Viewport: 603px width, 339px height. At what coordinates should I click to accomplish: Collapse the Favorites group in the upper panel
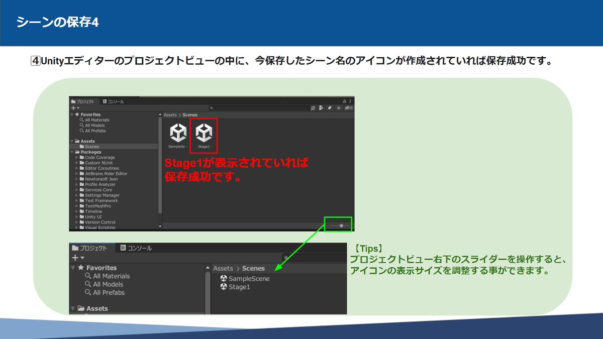[x=72, y=115]
